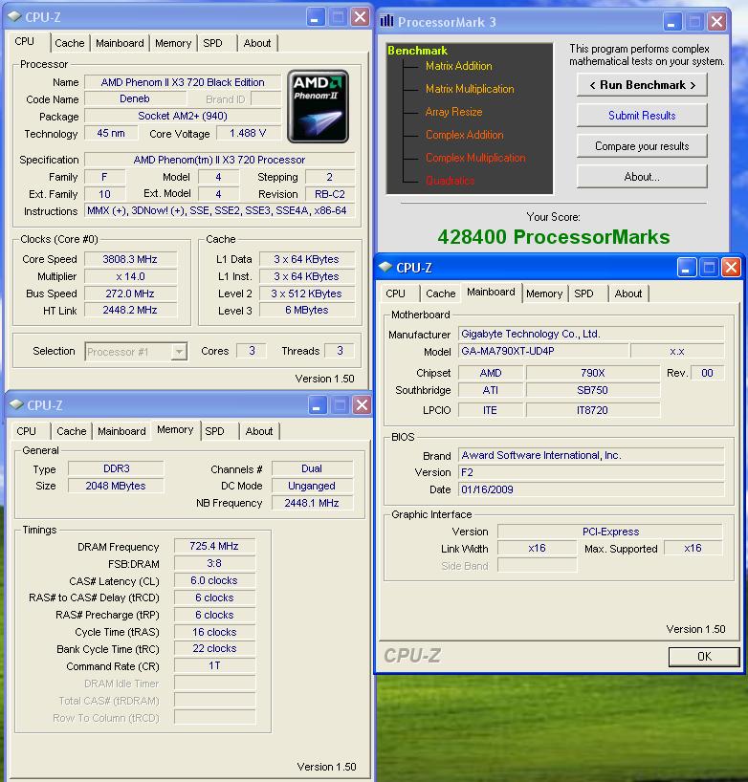Click the CAS# Latency value 6.0 clocks

[214, 580]
